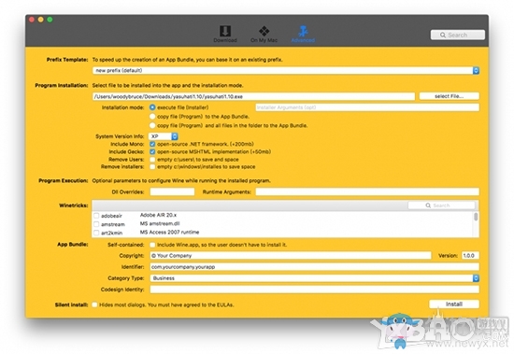Check the art2kmin winetrick
514x354 pixels.
pos(96,233)
